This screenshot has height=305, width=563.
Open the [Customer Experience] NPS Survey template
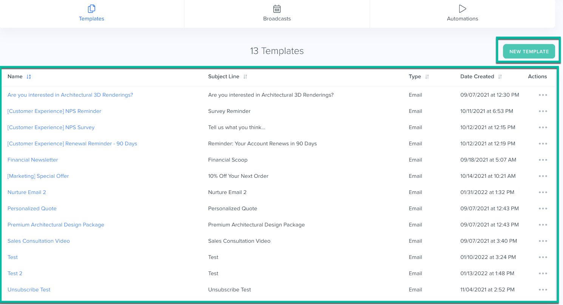pos(51,128)
